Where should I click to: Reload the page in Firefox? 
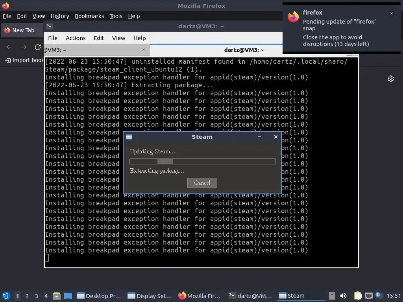(38, 47)
